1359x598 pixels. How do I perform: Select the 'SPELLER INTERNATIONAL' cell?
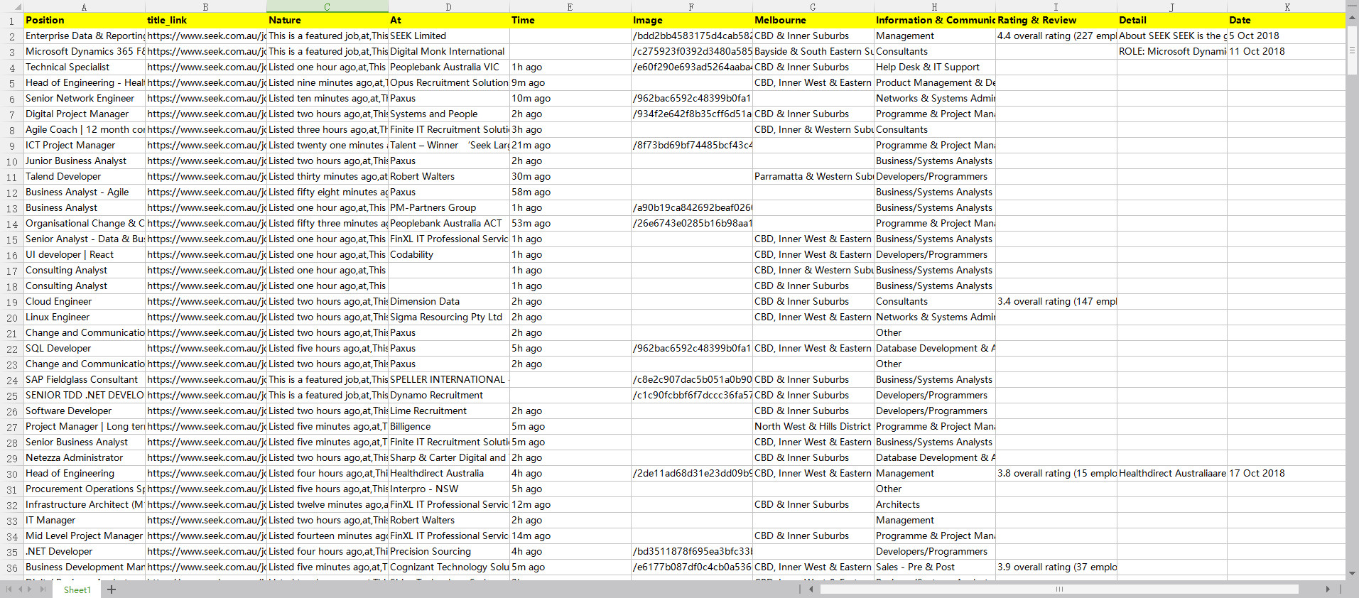tap(448, 380)
